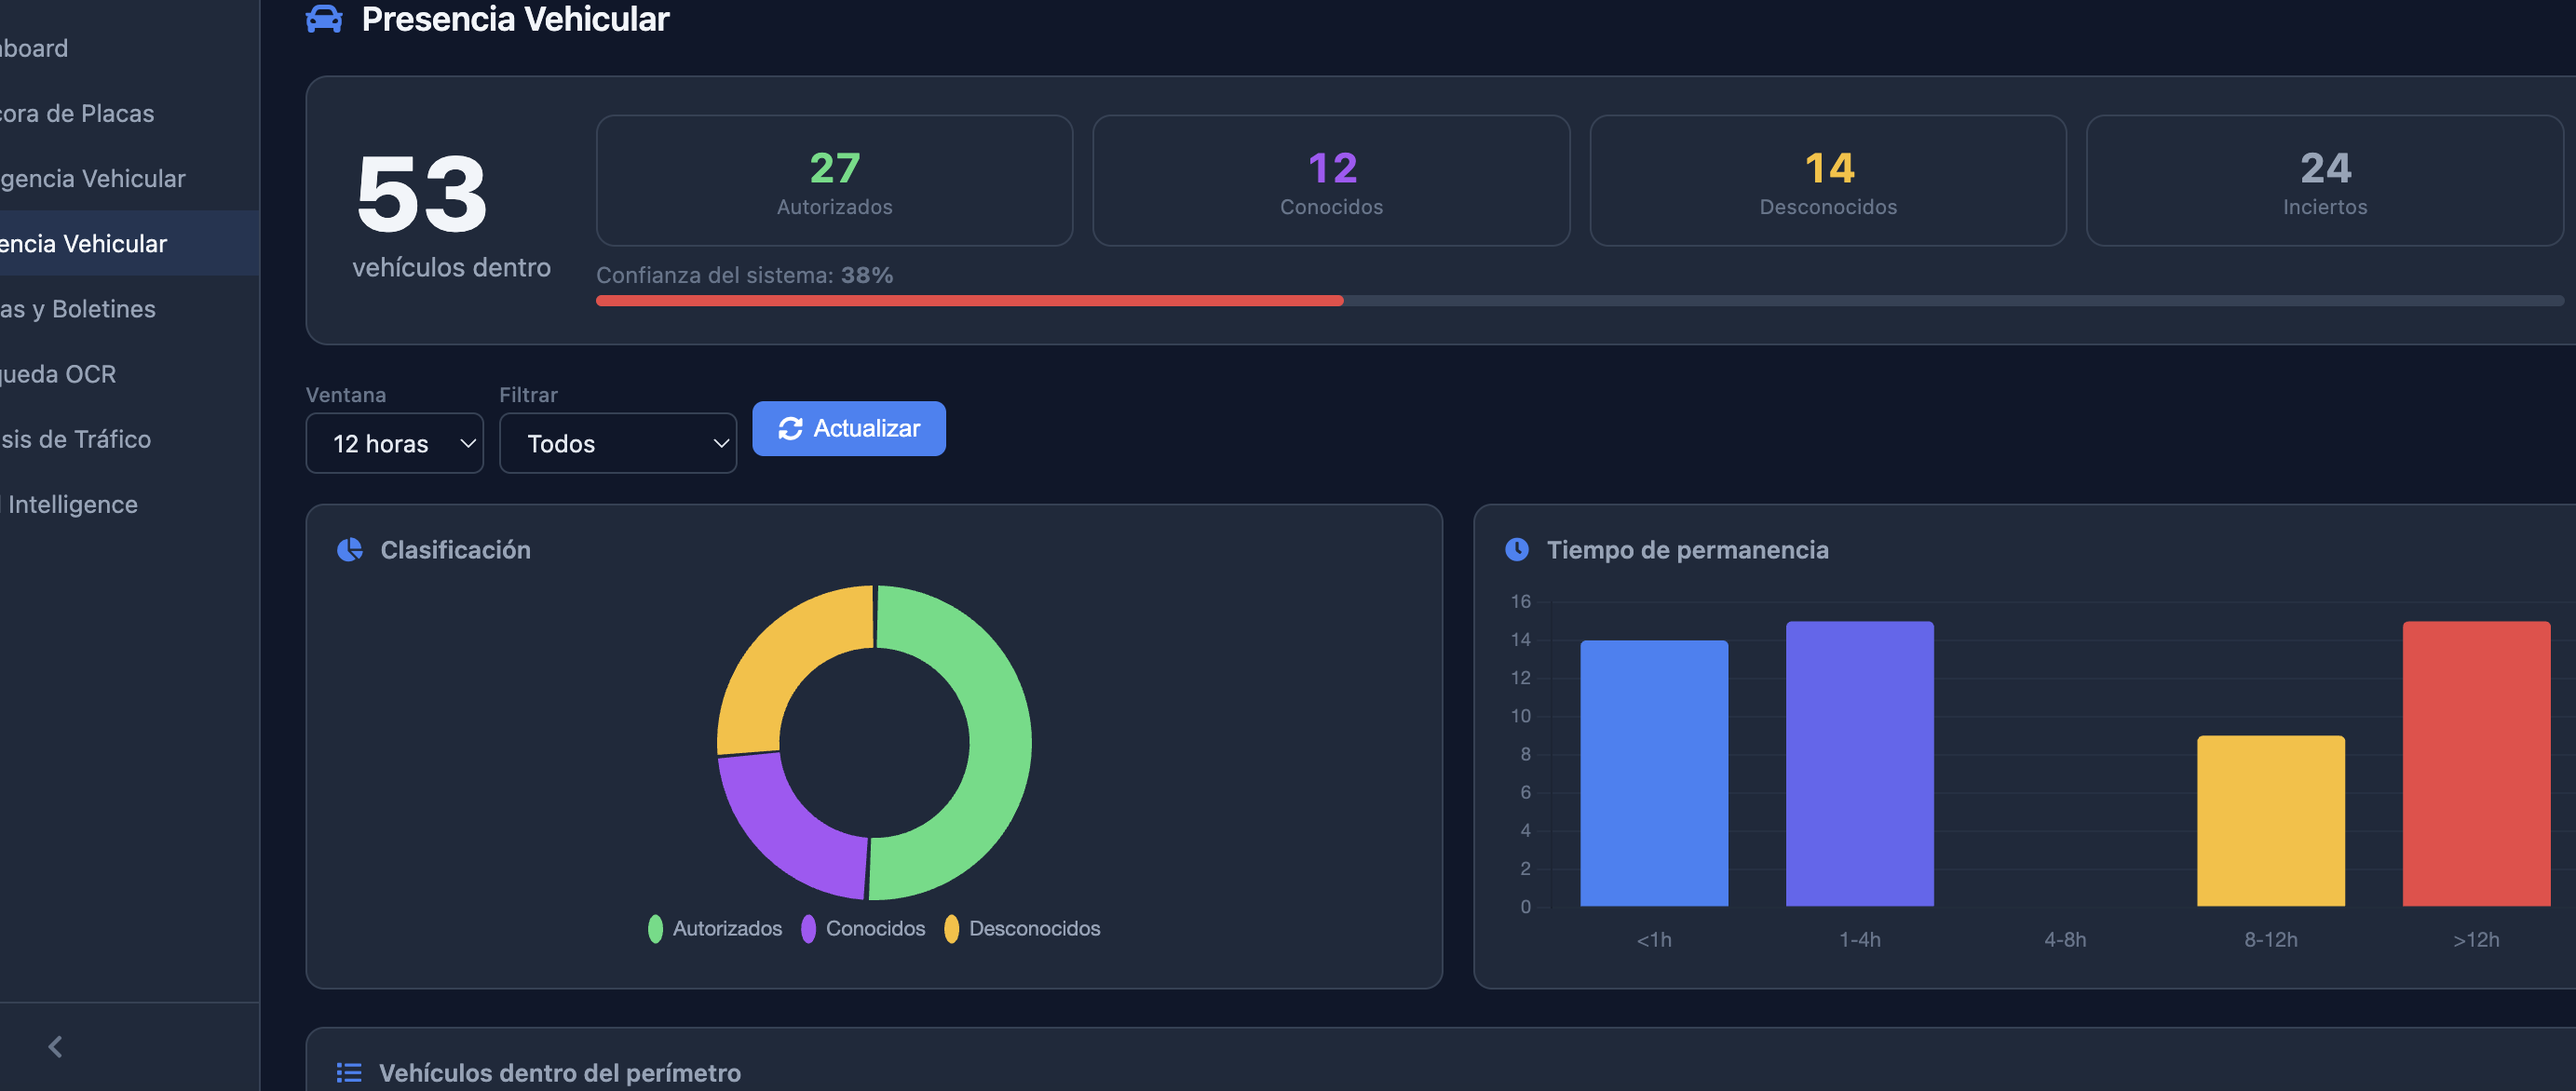This screenshot has height=1091, width=2576.
Task: Click the car icon beside Presencia Vehicular
Action: click(x=324, y=19)
